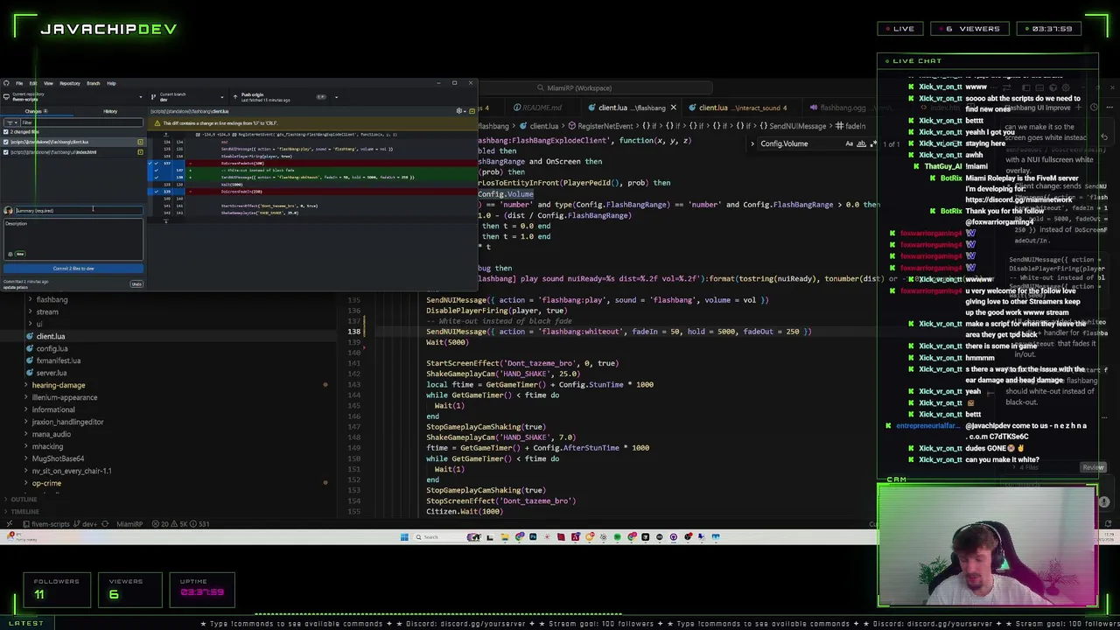Expand the hearing-damage folder

58,385
